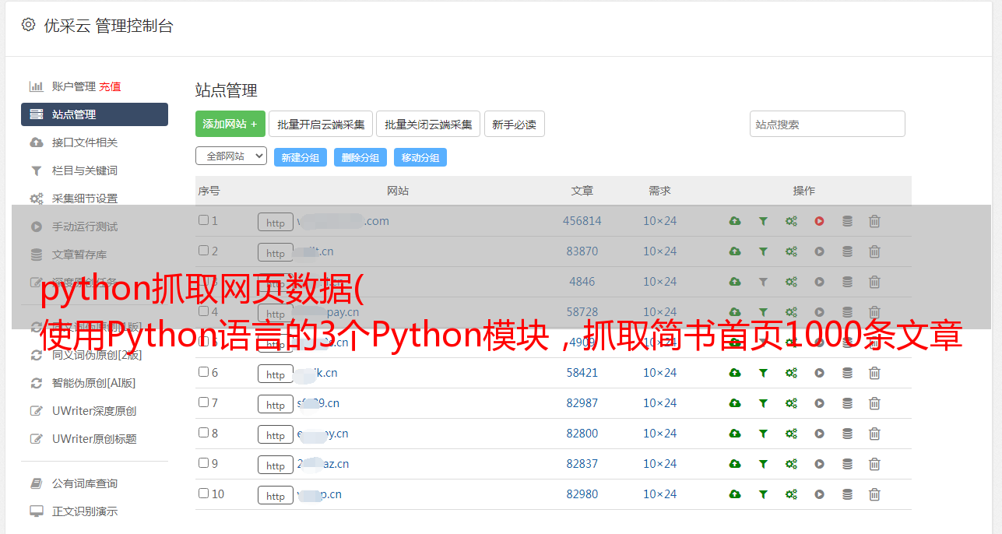Open the database icon in row 1
The image size is (1002, 534).
(x=847, y=221)
